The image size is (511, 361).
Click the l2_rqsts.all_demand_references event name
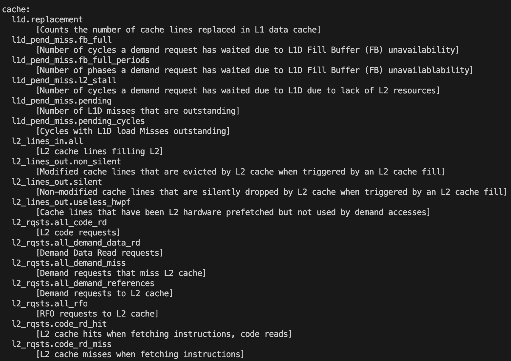point(83,283)
